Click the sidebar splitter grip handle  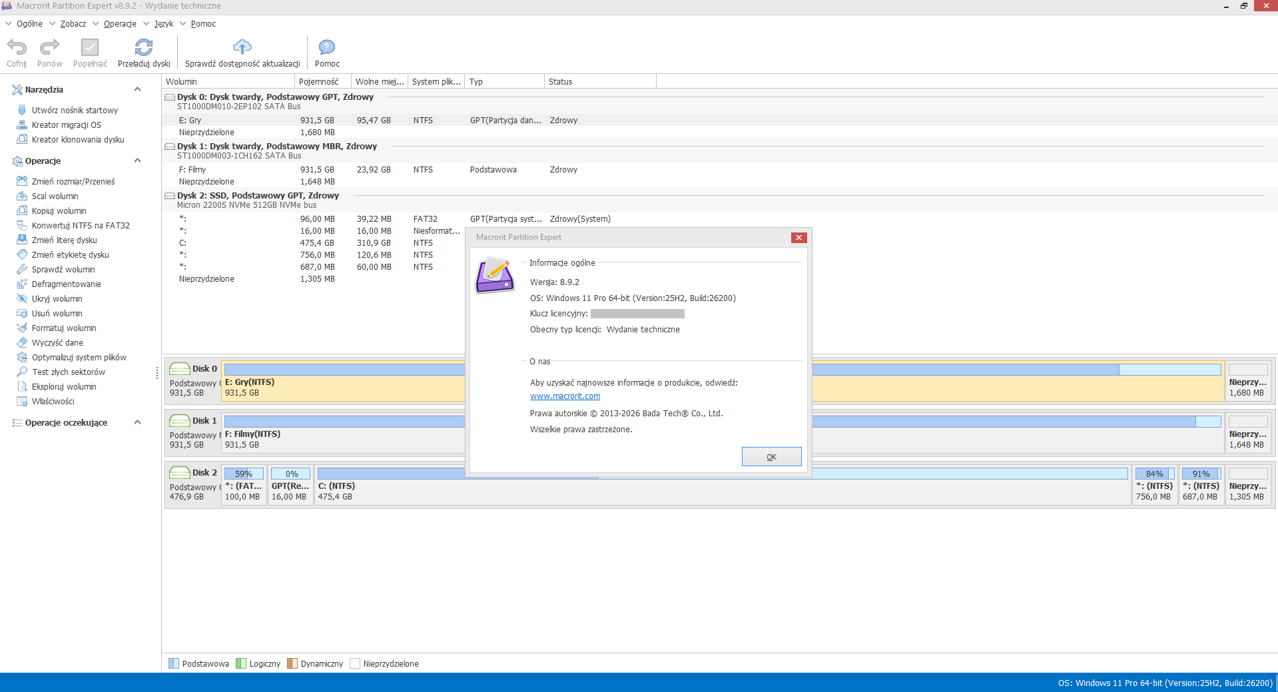point(157,372)
